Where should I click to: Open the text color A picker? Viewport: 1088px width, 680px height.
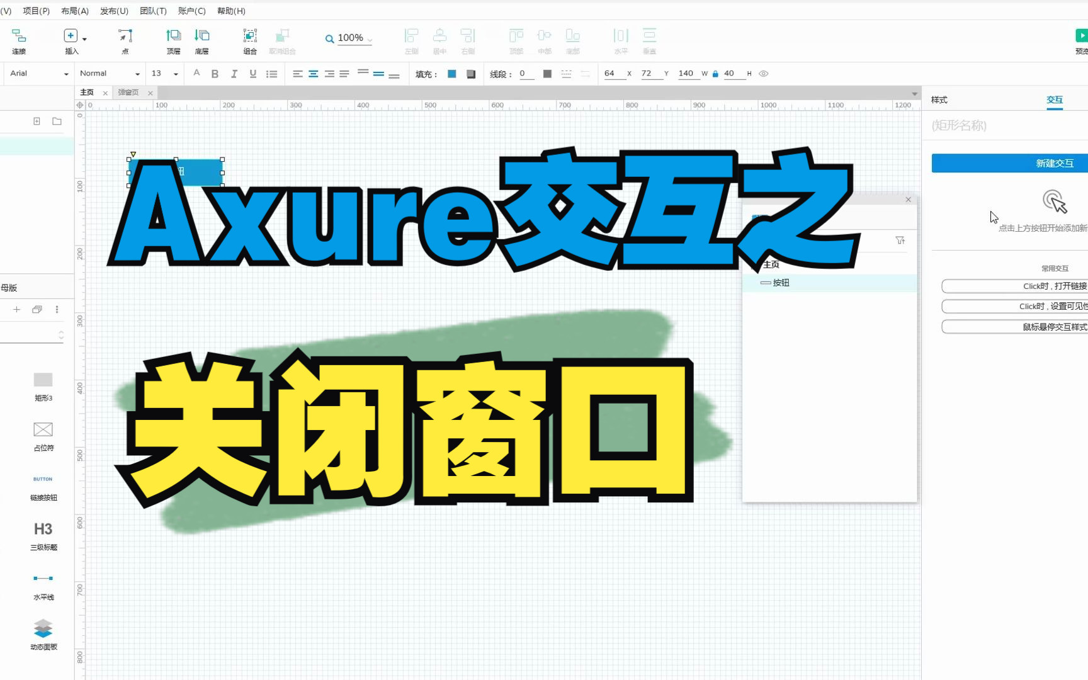(x=196, y=74)
